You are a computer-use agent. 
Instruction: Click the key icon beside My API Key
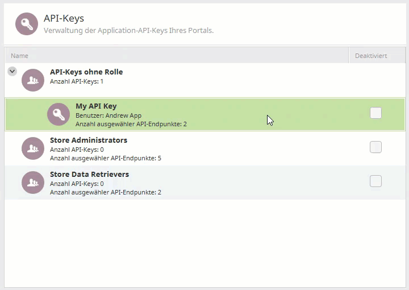tap(59, 114)
